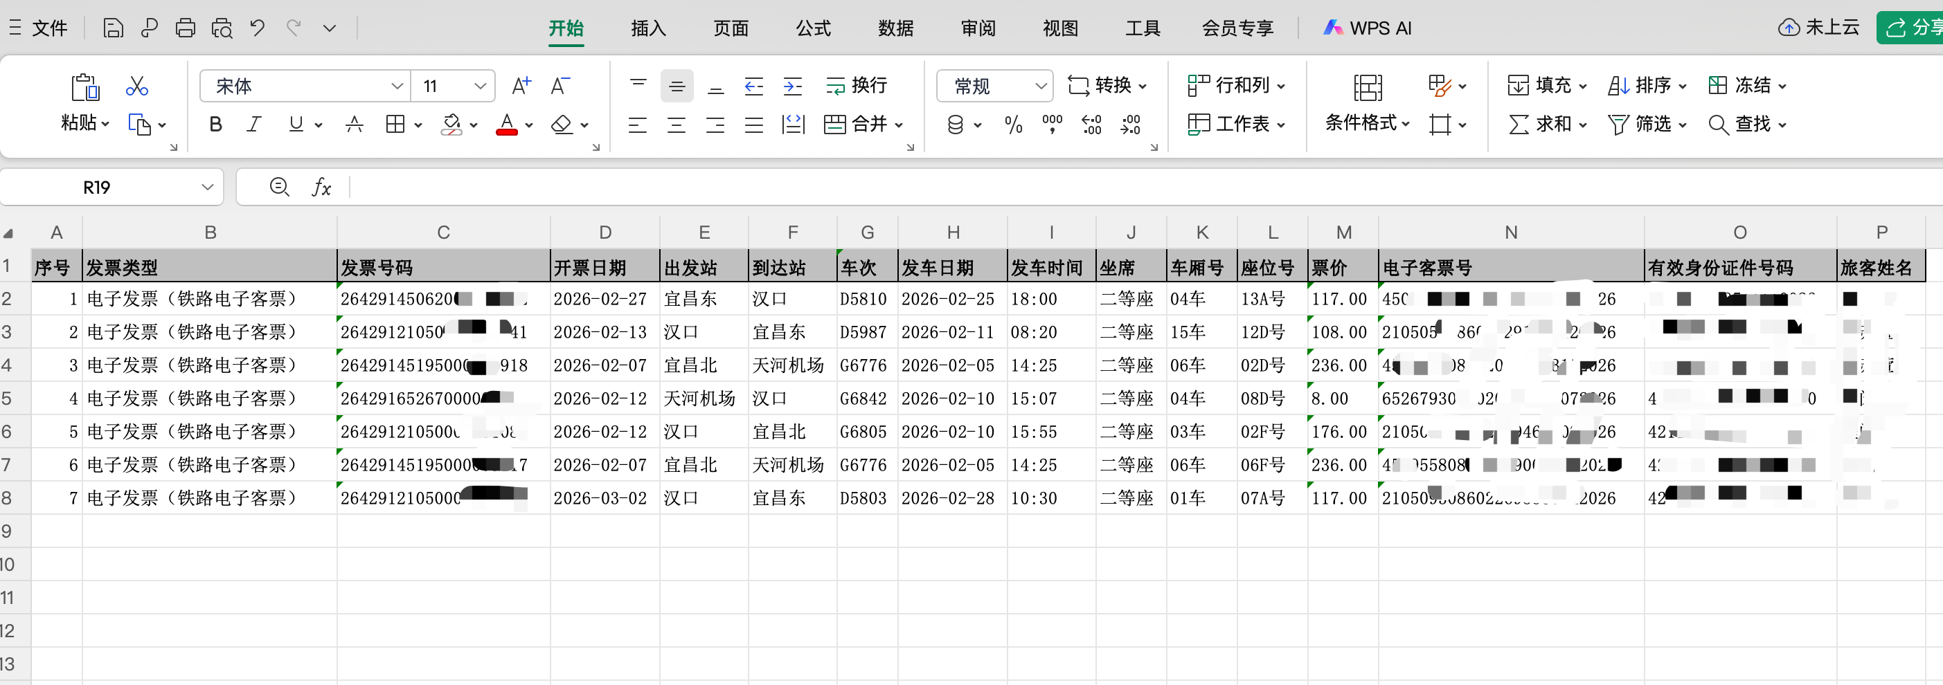Toggle bold formatting

point(215,125)
